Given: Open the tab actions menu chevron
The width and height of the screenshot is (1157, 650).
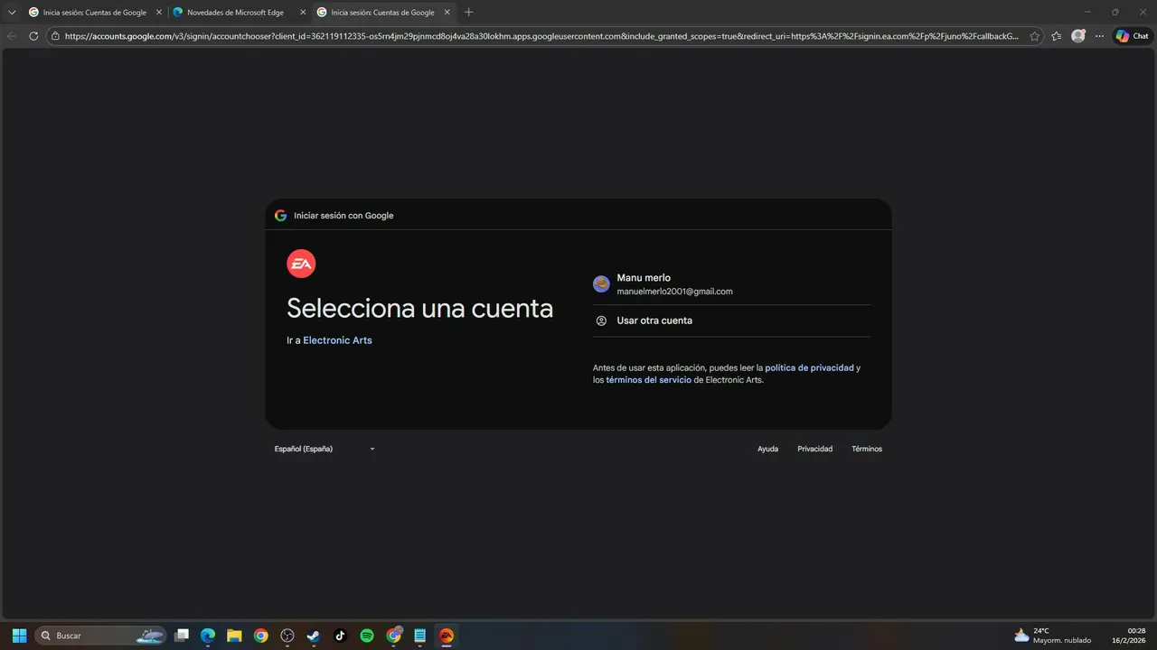Looking at the screenshot, I should pyautogui.click(x=12, y=13).
